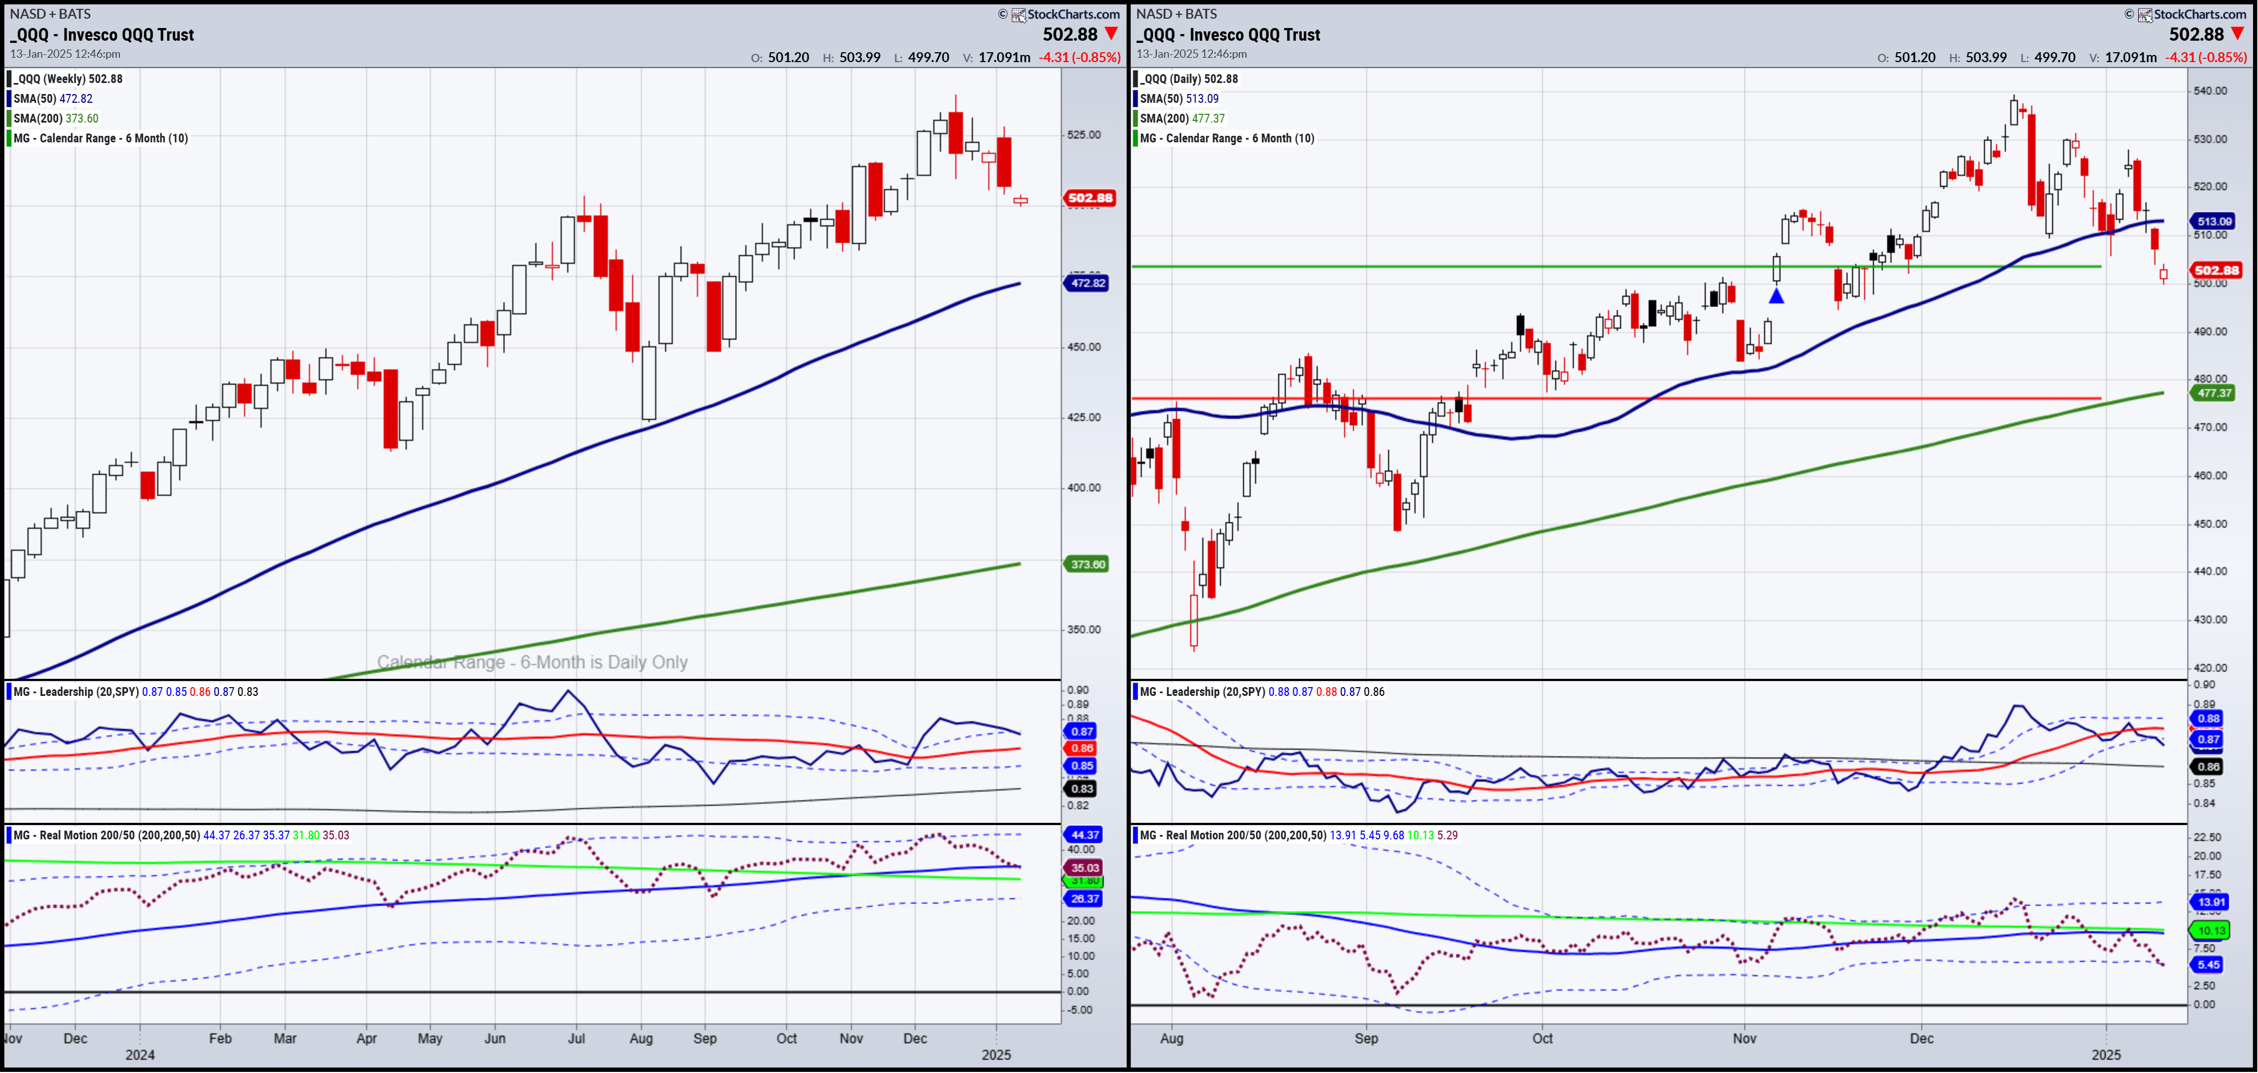Click the 13-Jan-2025 timestamp on the weekly chart
Screen dimensions: 2258x1073
[66, 54]
